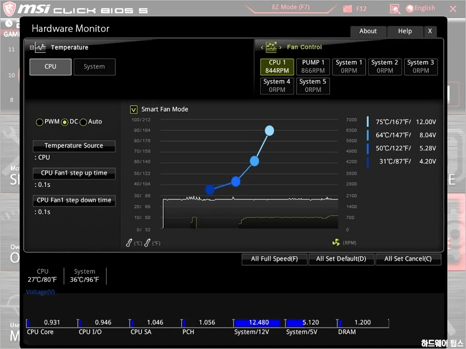The image size is (466, 349).
Task: Select the 64°C fan curve point
Action: [x=254, y=161]
